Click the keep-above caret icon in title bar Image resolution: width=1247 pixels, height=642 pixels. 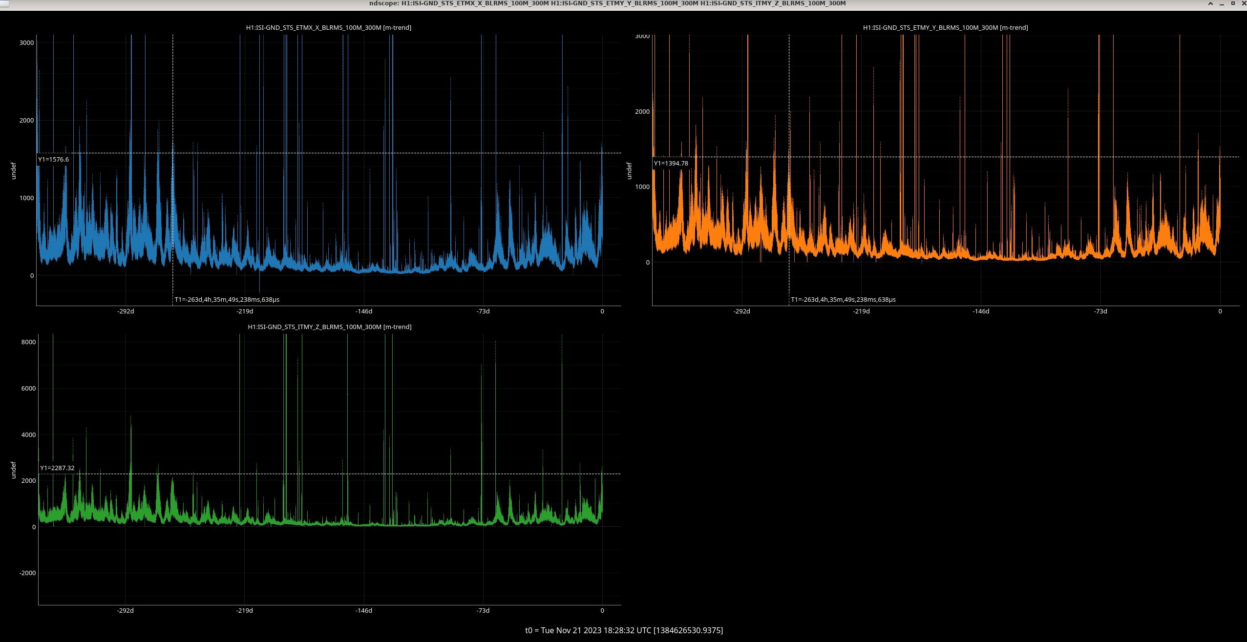(x=1210, y=3)
